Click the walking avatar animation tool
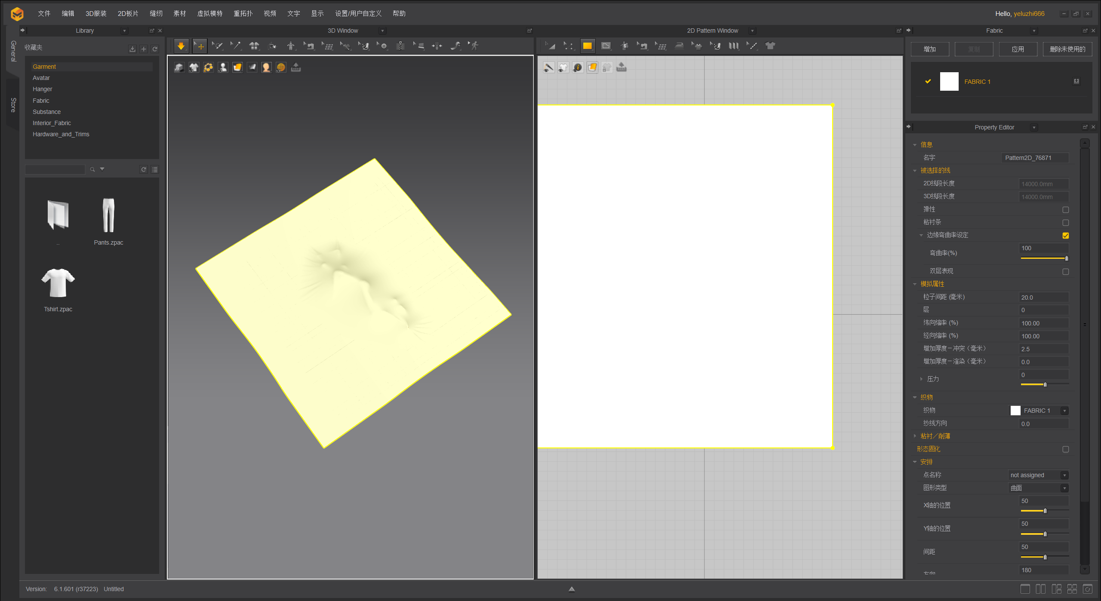This screenshot has width=1101, height=601. coord(474,46)
